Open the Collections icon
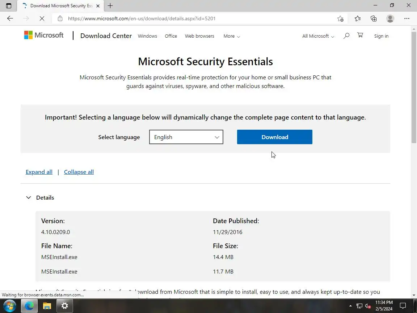 pyautogui.click(x=374, y=18)
